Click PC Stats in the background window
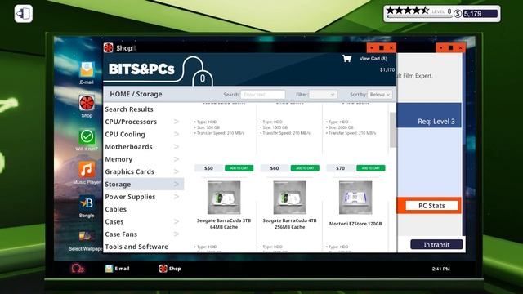523x294 pixels. [431, 206]
